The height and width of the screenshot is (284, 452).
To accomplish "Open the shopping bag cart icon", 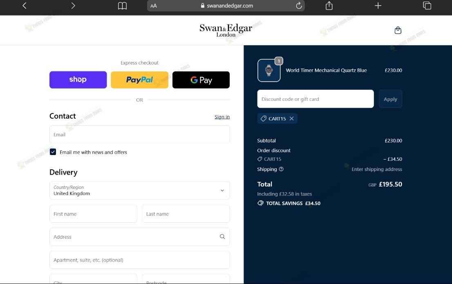I will point(398,30).
